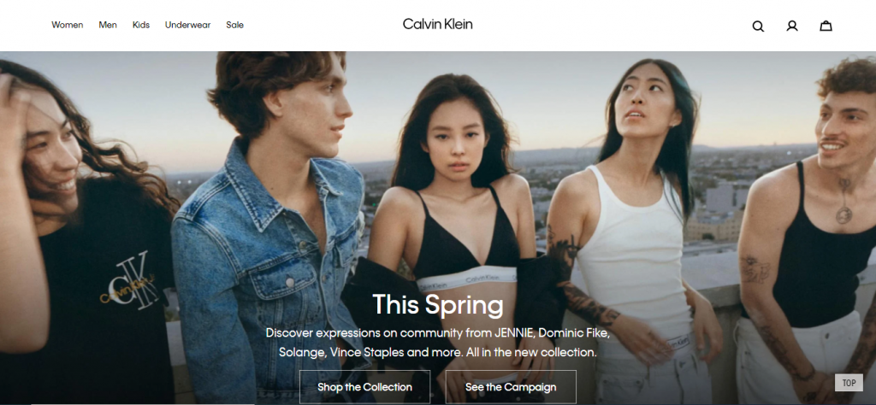Click the woman's white tank top
The width and height of the screenshot is (876, 405).
click(633, 256)
